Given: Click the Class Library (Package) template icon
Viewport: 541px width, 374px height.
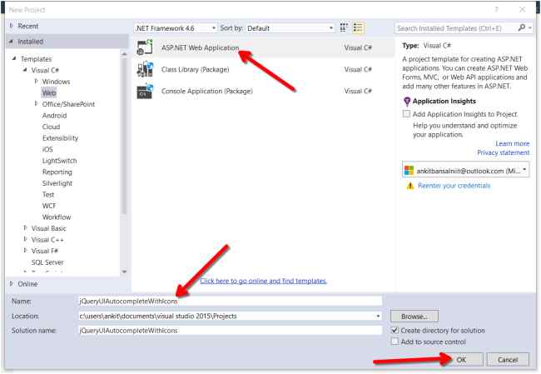Looking at the screenshot, I should click(x=145, y=69).
